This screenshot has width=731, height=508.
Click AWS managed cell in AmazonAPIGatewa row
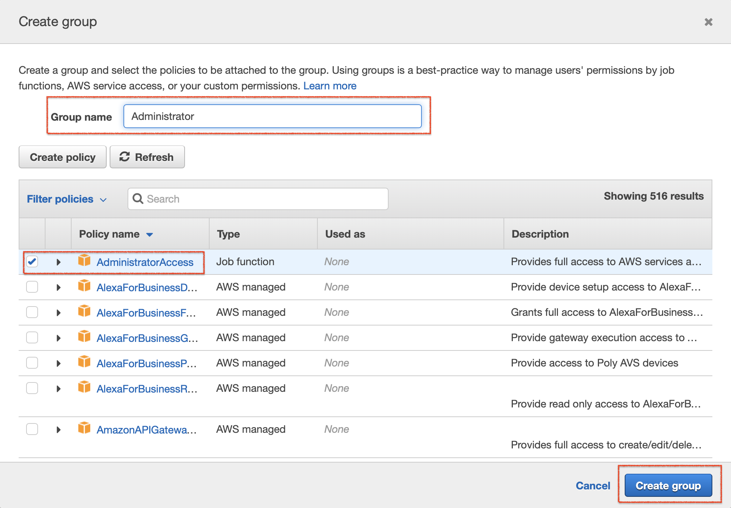[251, 429]
